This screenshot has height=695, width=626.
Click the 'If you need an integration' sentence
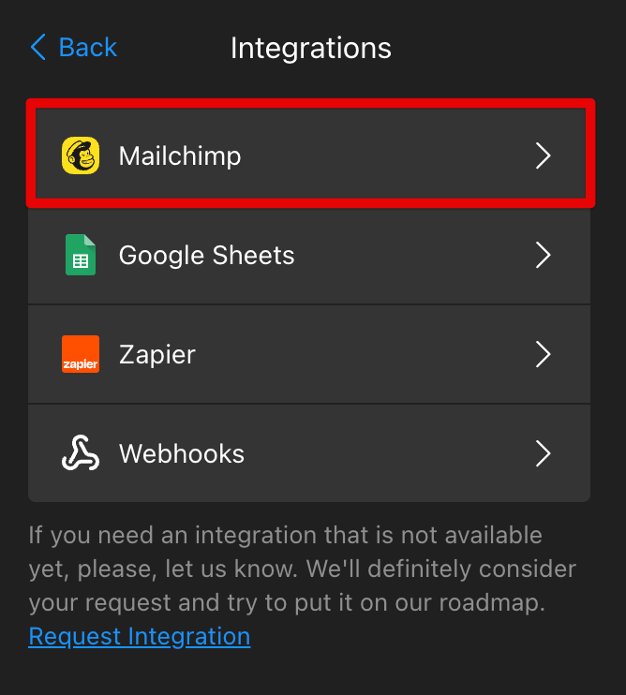(286, 552)
